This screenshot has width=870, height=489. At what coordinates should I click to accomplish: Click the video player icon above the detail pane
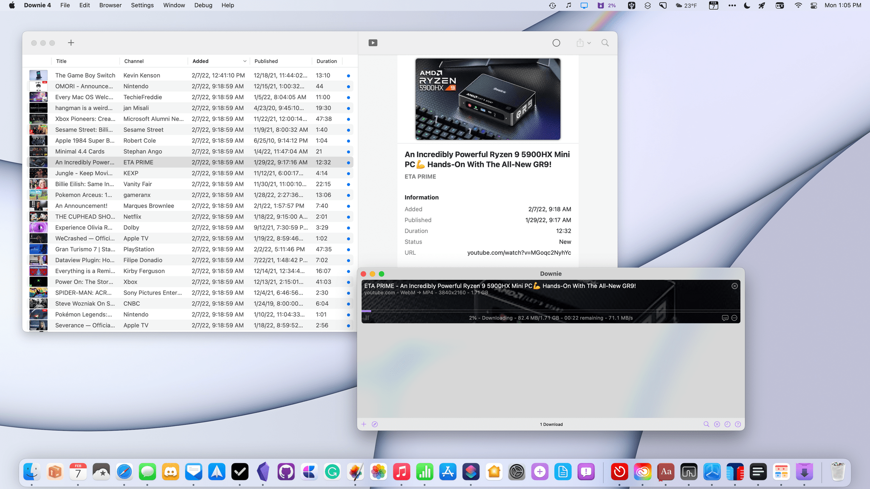373,43
